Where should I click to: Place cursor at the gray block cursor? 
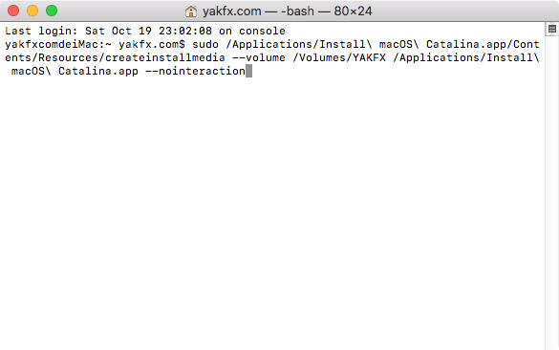click(x=248, y=71)
